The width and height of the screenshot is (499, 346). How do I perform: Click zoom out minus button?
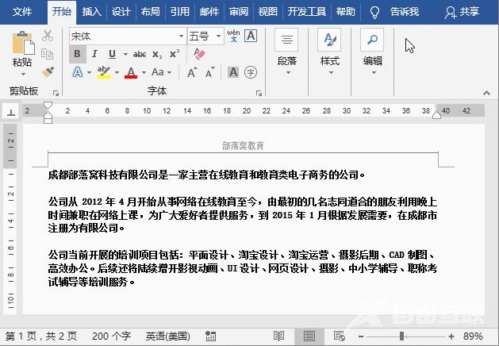pyautogui.click(x=361, y=336)
